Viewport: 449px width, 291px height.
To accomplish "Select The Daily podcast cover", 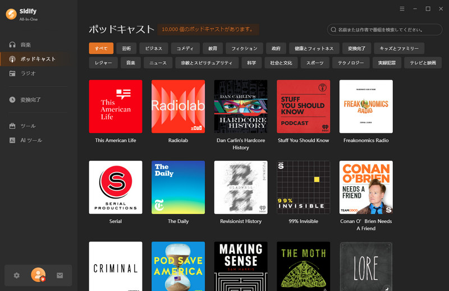I will pyautogui.click(x=178, y=187).
